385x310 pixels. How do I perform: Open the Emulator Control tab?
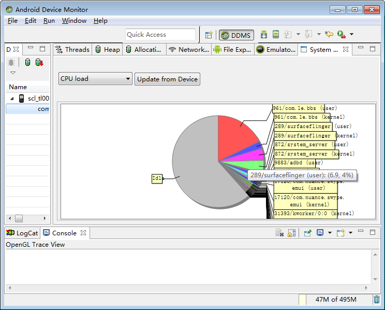click(x=276, y=50)
